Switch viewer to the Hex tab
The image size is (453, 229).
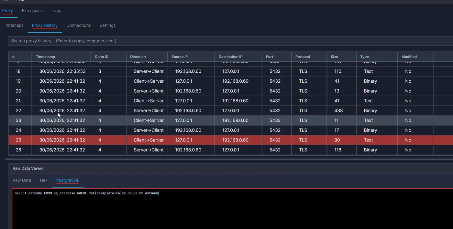[44, 180]
